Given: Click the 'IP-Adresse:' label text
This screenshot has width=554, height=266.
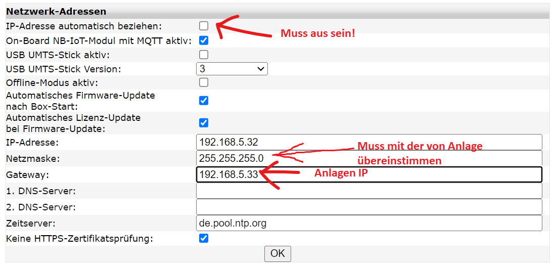Looking at the screenshot, I should (x=32, y=143).
